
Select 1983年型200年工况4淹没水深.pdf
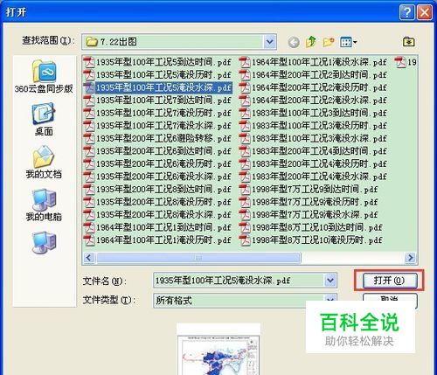313,177
